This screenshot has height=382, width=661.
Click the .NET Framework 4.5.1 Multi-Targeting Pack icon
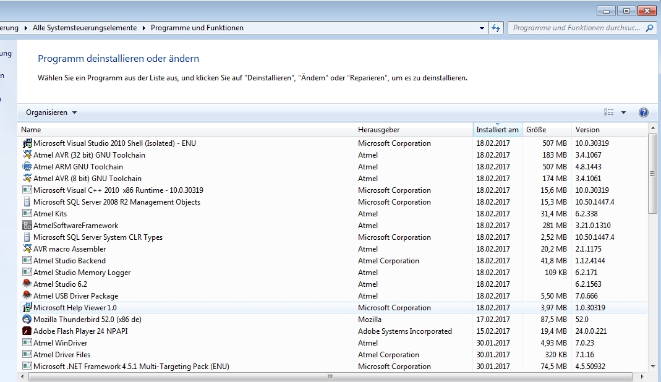point(27,366)
